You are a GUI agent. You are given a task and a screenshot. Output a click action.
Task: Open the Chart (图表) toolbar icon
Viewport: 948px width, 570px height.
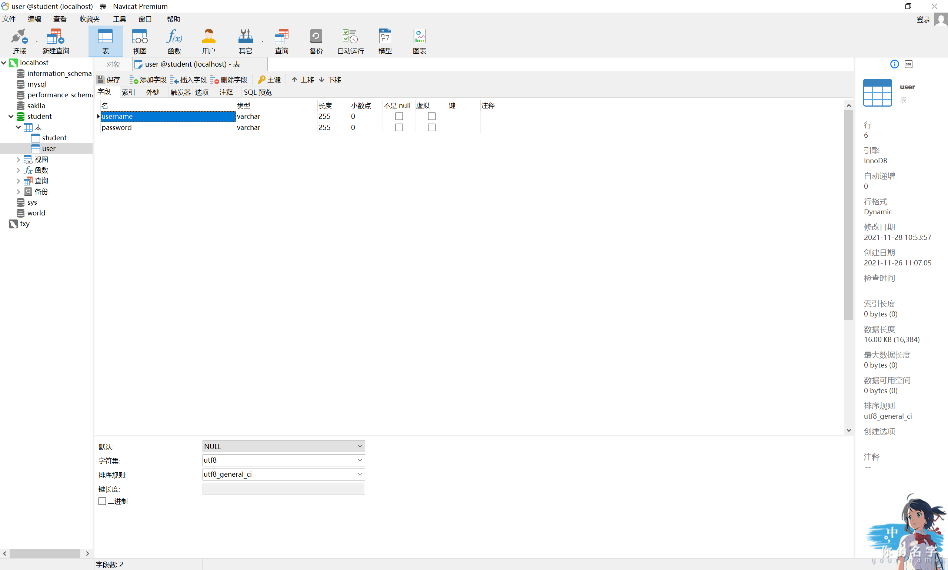[x=420, y=41]
